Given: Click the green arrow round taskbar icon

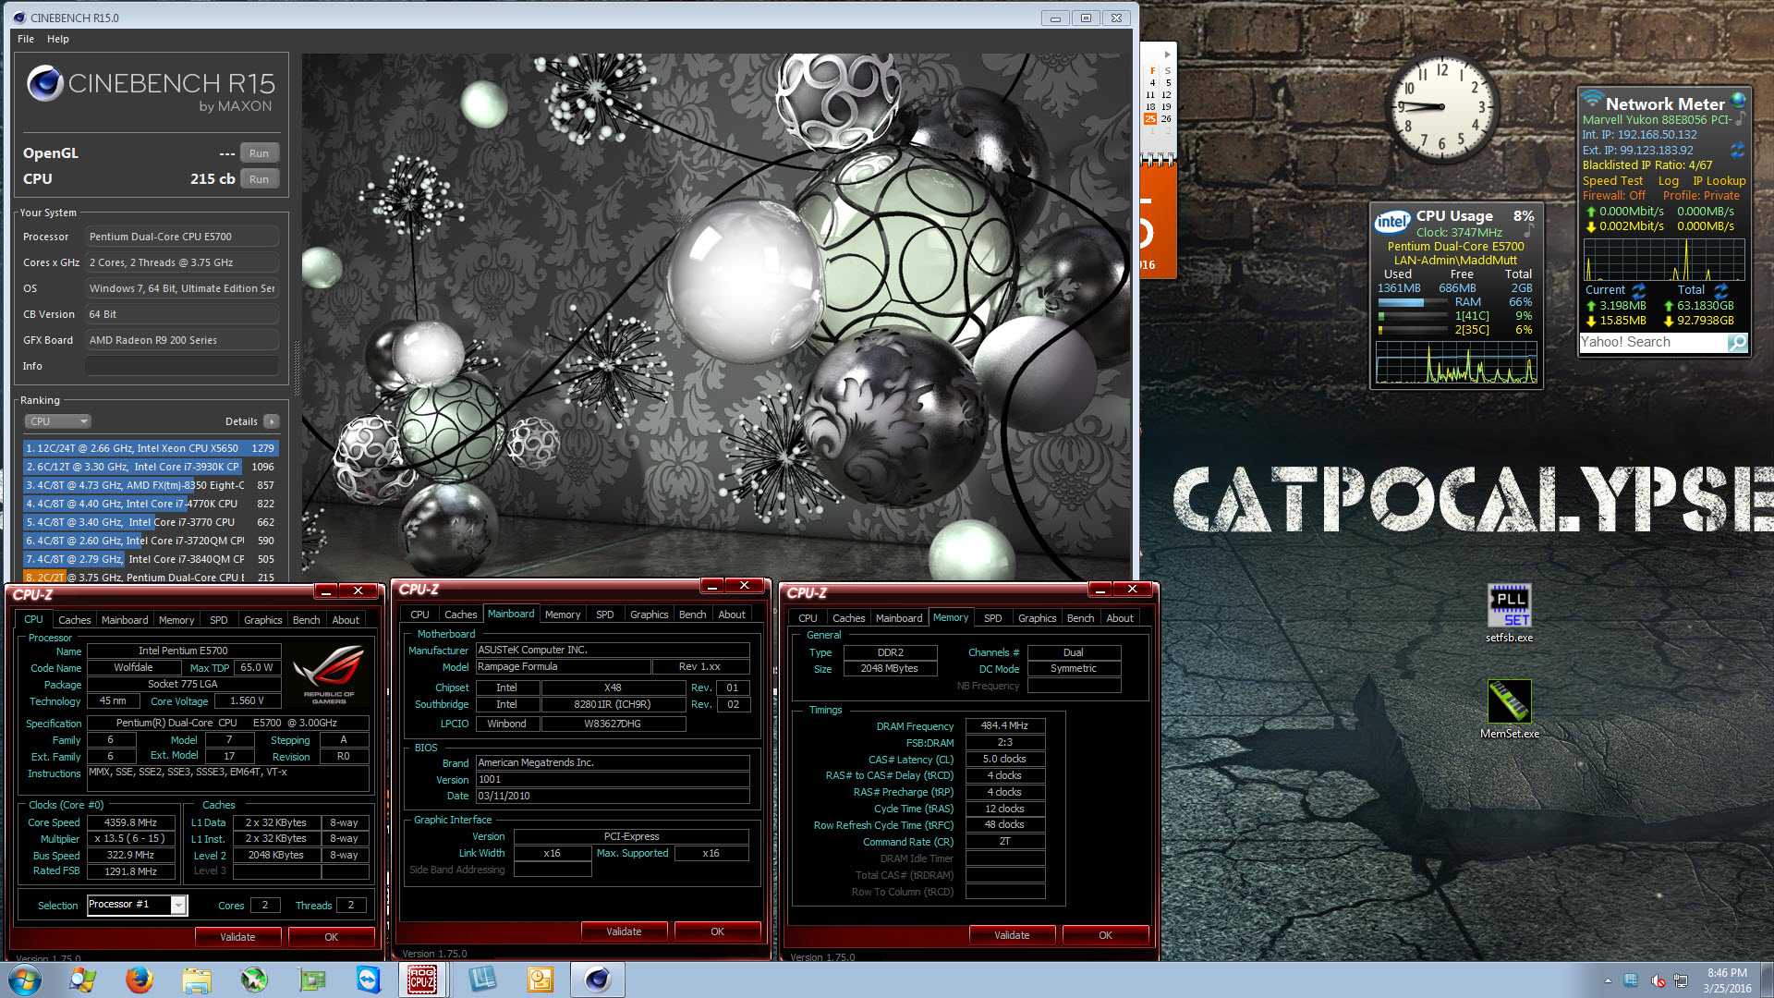Looking at the screenshot, I should pyautogui.click(x=254, y=980).
